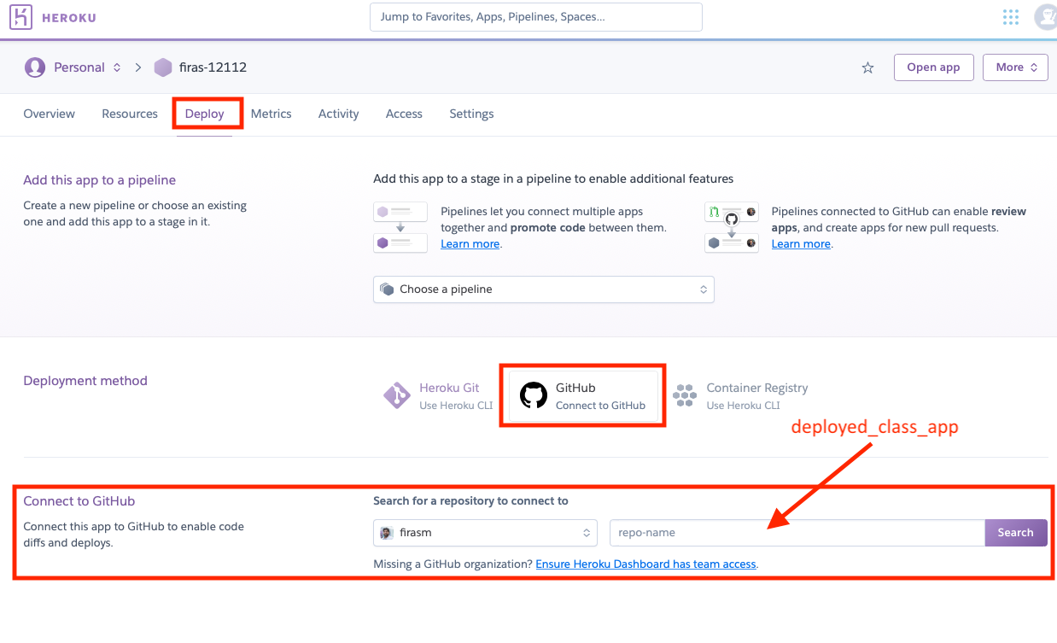Click the pipeline promote-code illustration

coord(400,227)
